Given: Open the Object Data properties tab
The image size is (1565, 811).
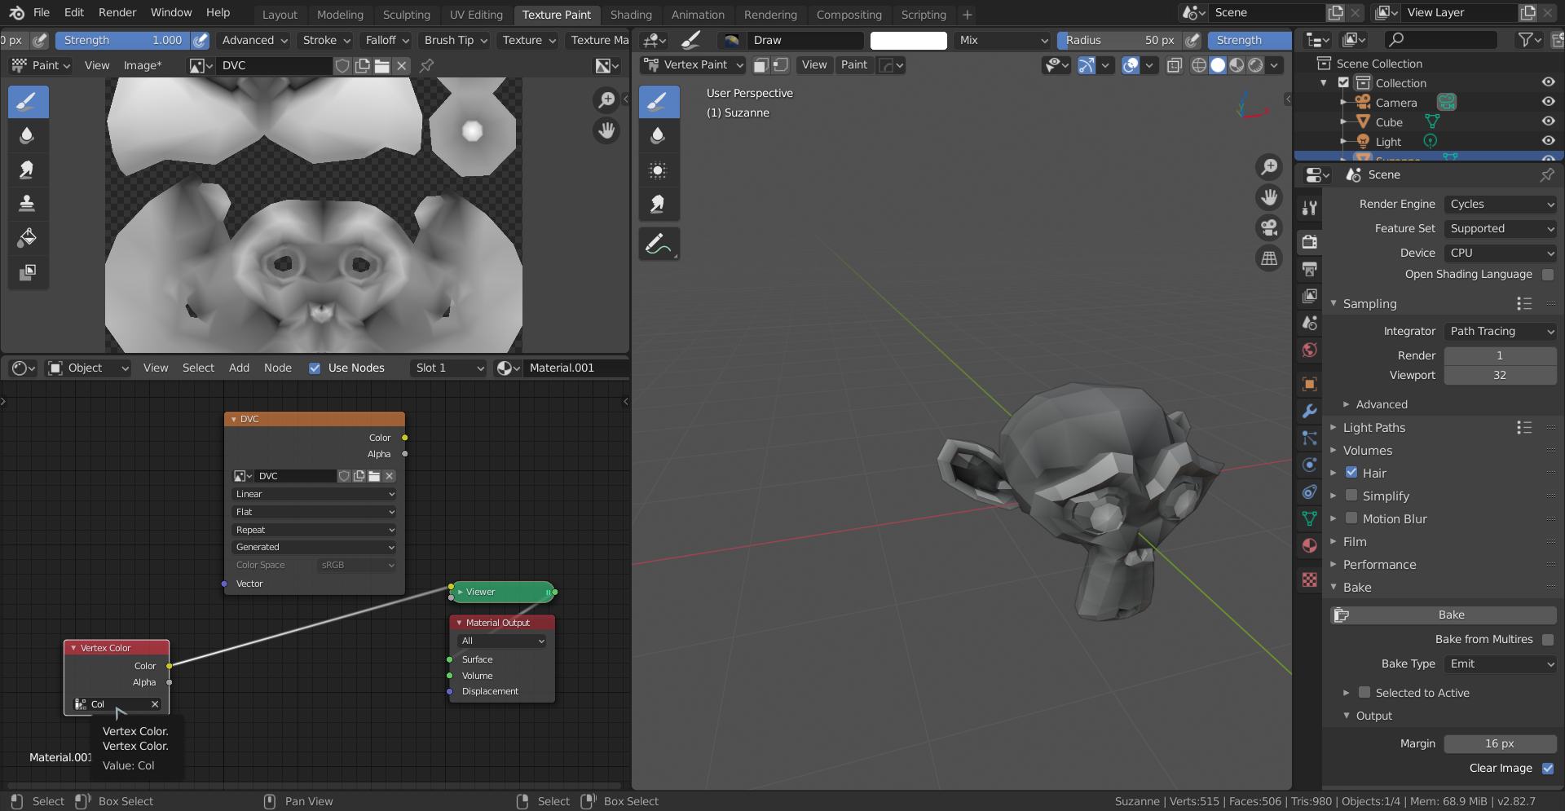Looking at the screenshot, I should tap(1309, 518).
